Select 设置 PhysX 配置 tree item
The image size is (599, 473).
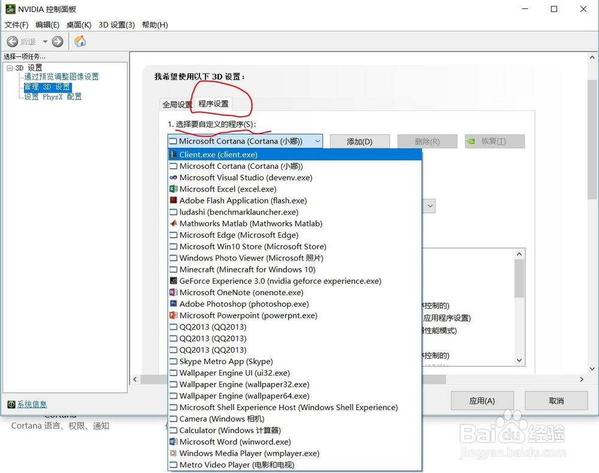point(53,97)
